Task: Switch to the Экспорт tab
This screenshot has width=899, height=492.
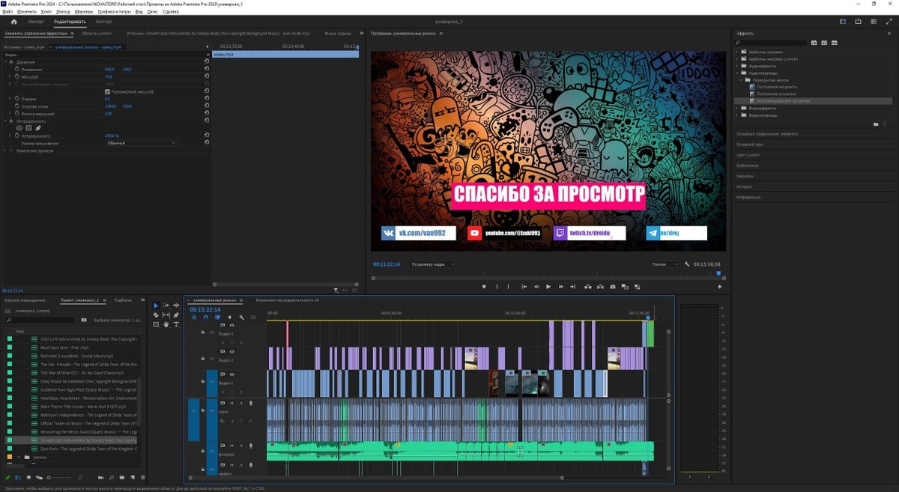Action: (103, 22)
